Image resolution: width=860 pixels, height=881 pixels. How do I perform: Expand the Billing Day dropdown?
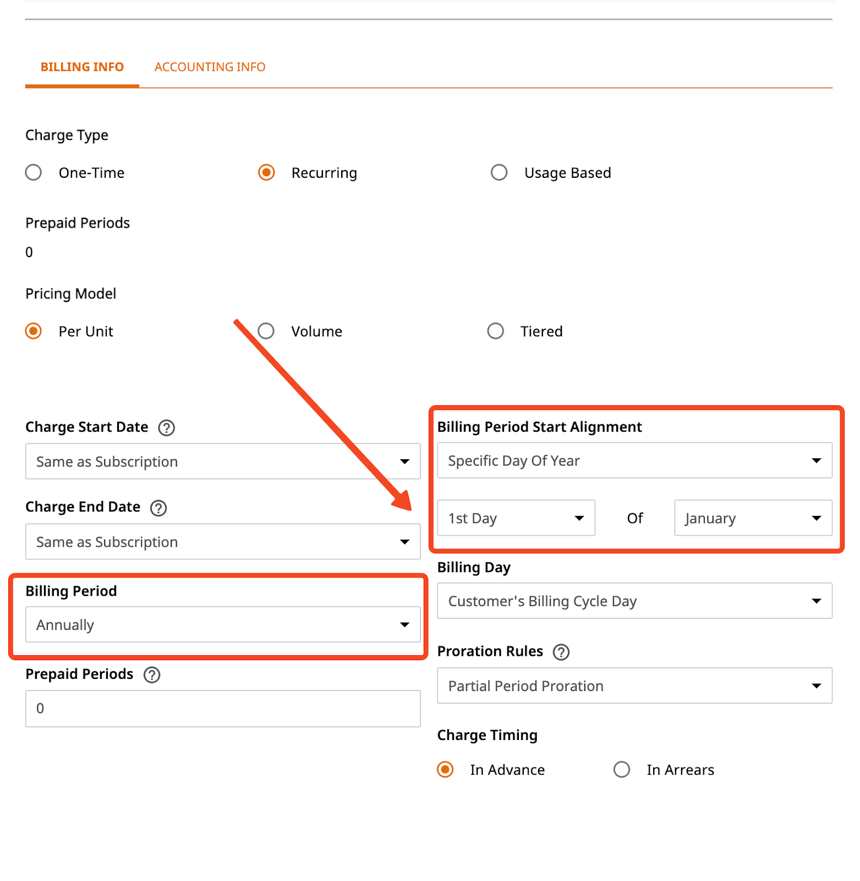(634, 601)
